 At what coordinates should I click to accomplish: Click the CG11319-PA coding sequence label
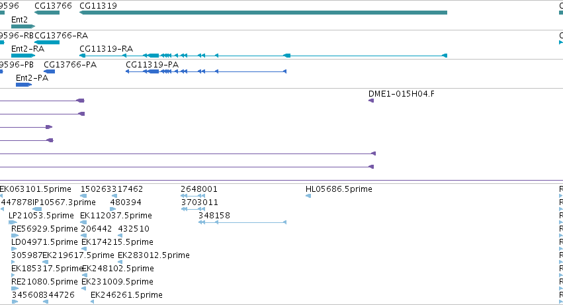[x=152, y=65]
